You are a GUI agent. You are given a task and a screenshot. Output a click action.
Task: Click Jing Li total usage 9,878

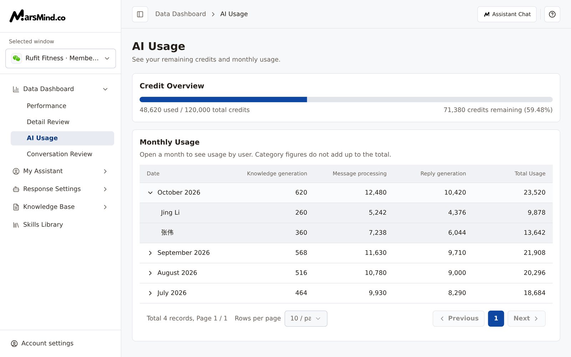[536, 212]
